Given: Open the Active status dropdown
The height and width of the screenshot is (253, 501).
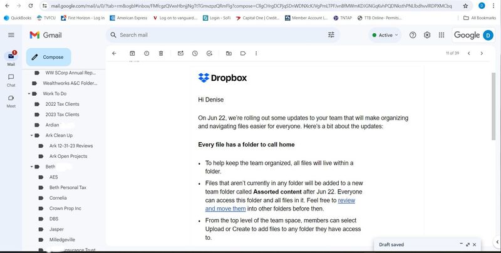Looking at the screenshot, I should pyautogui.click(x=385, y=35).
